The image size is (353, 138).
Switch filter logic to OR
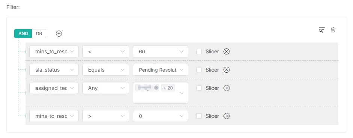click(39, 34)
